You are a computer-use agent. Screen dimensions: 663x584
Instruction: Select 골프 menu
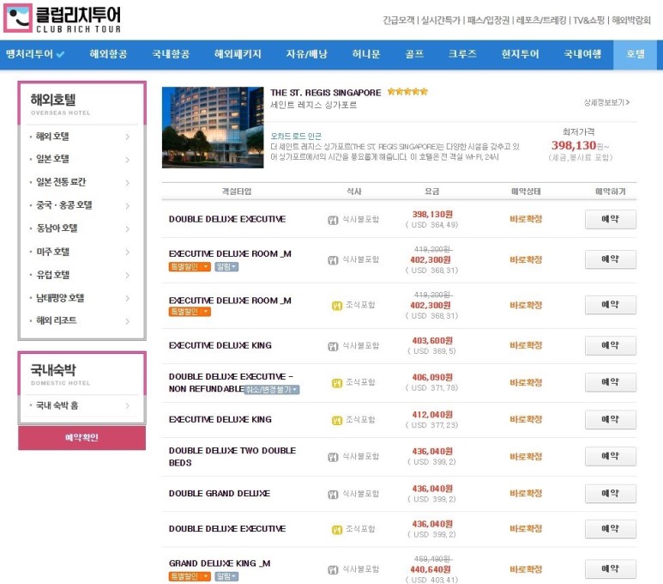click(414, 54)
